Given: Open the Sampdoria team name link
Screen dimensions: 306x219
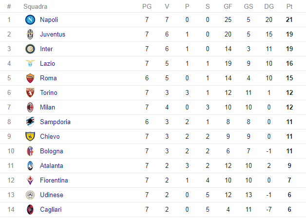Looking at the screenshot, I should tap(55, 122).
